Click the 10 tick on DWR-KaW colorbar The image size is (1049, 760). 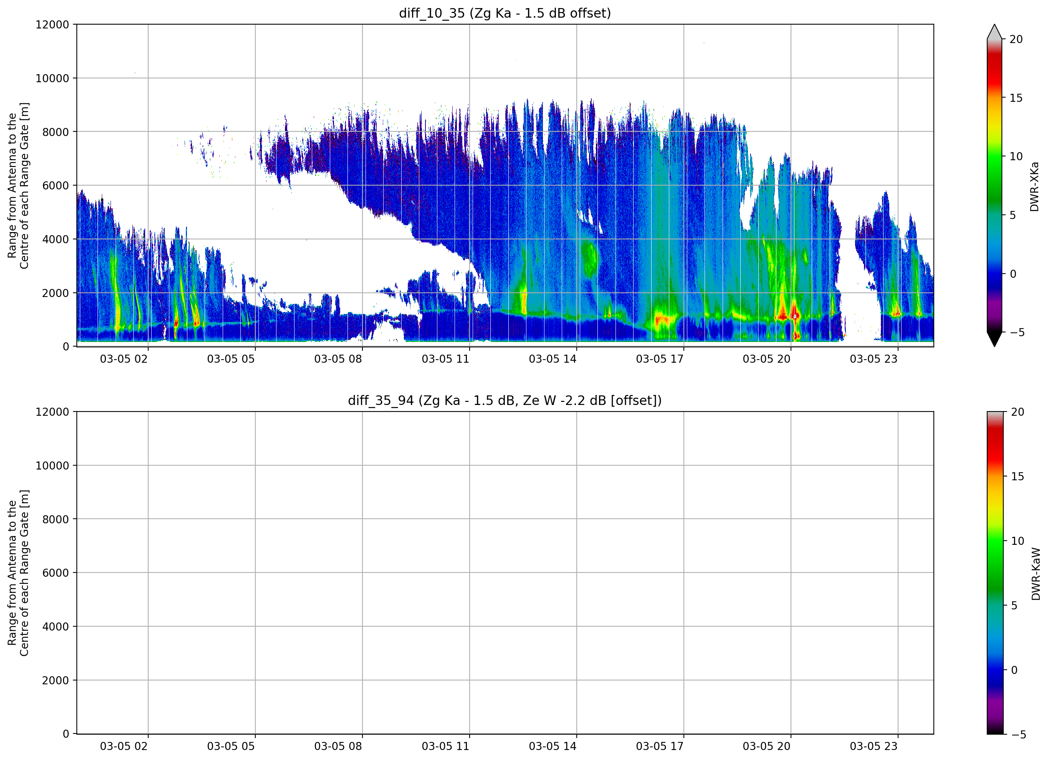tap(1018, 541)
